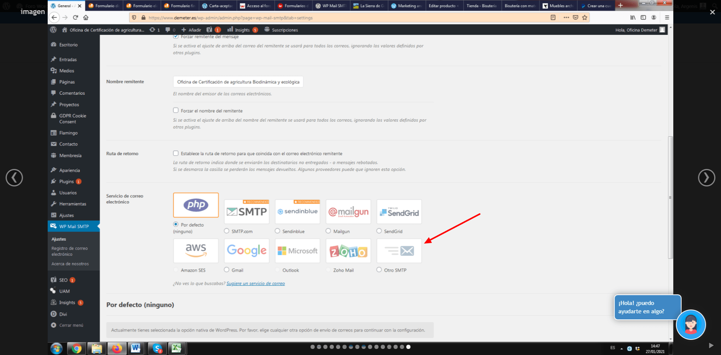Screen dimensions: 721x355
Task: Open Skype from the taskbar
Action: [x=157, y=348]
